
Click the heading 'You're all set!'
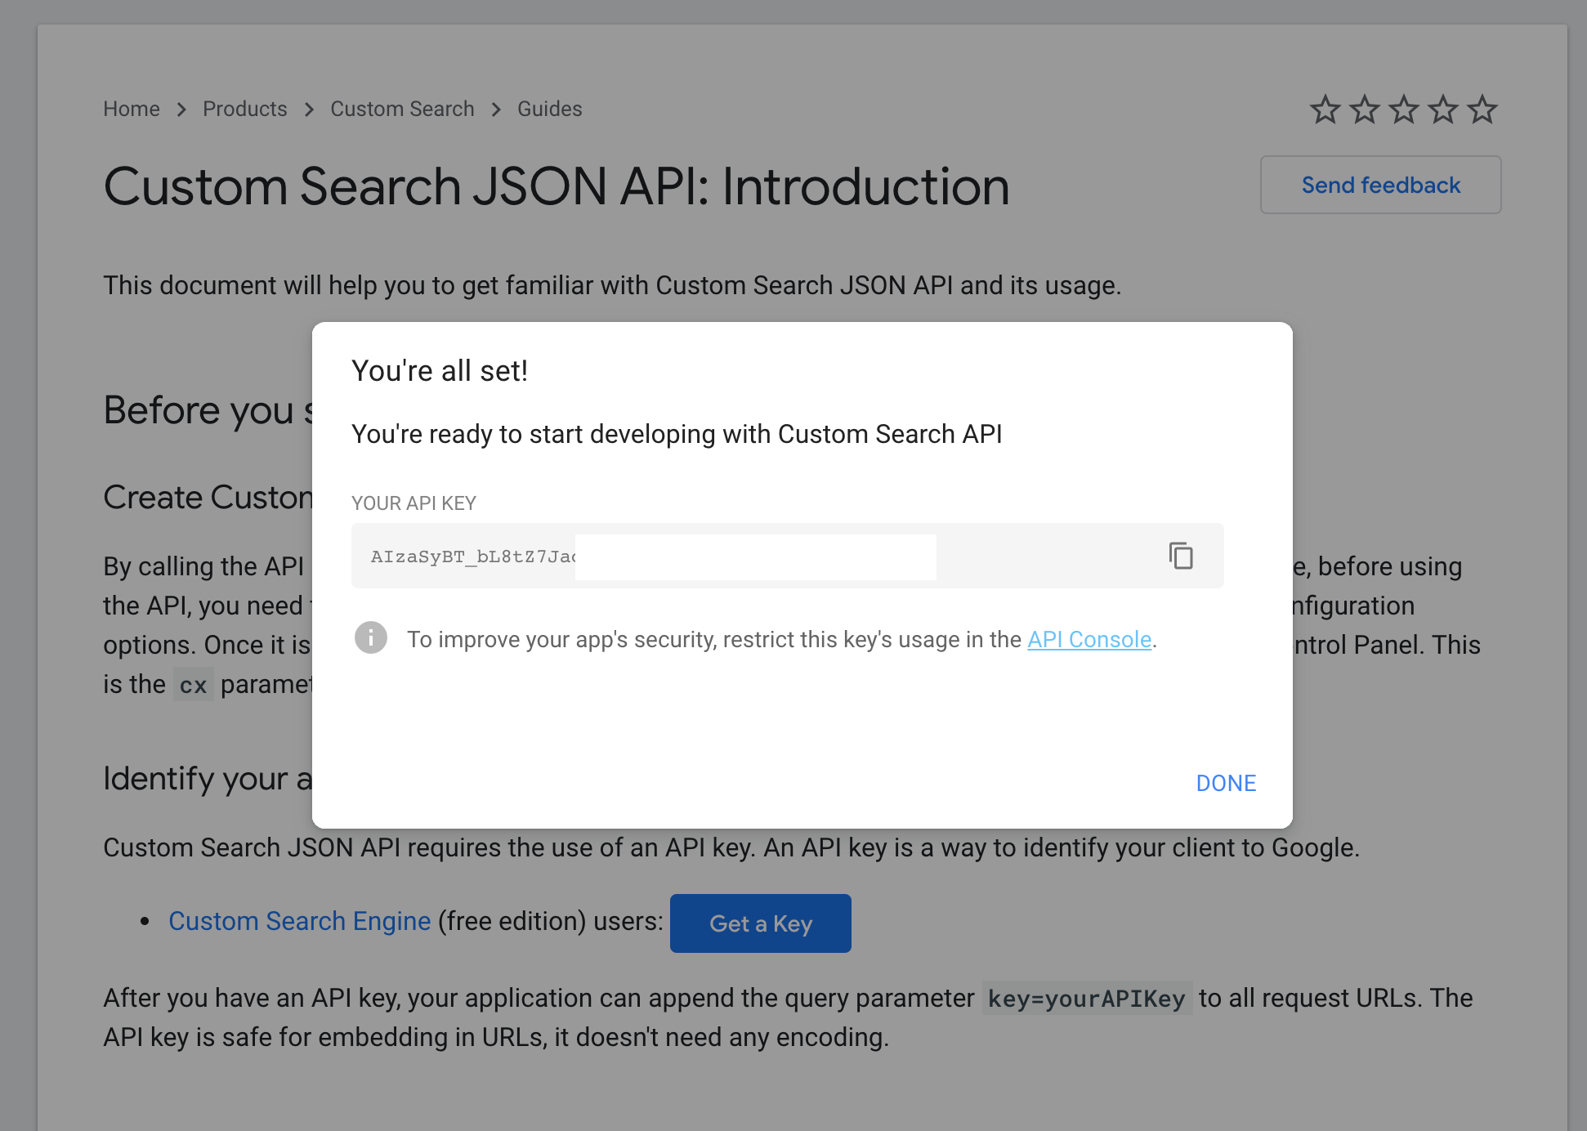(x=440, y=371)
